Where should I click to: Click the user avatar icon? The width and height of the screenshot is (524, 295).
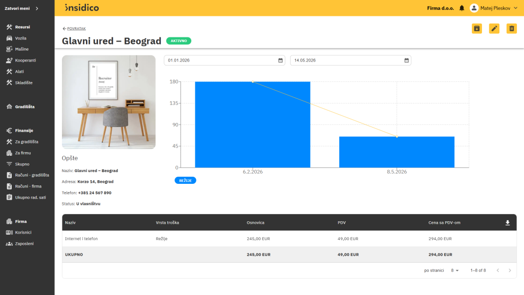point(473,8)
